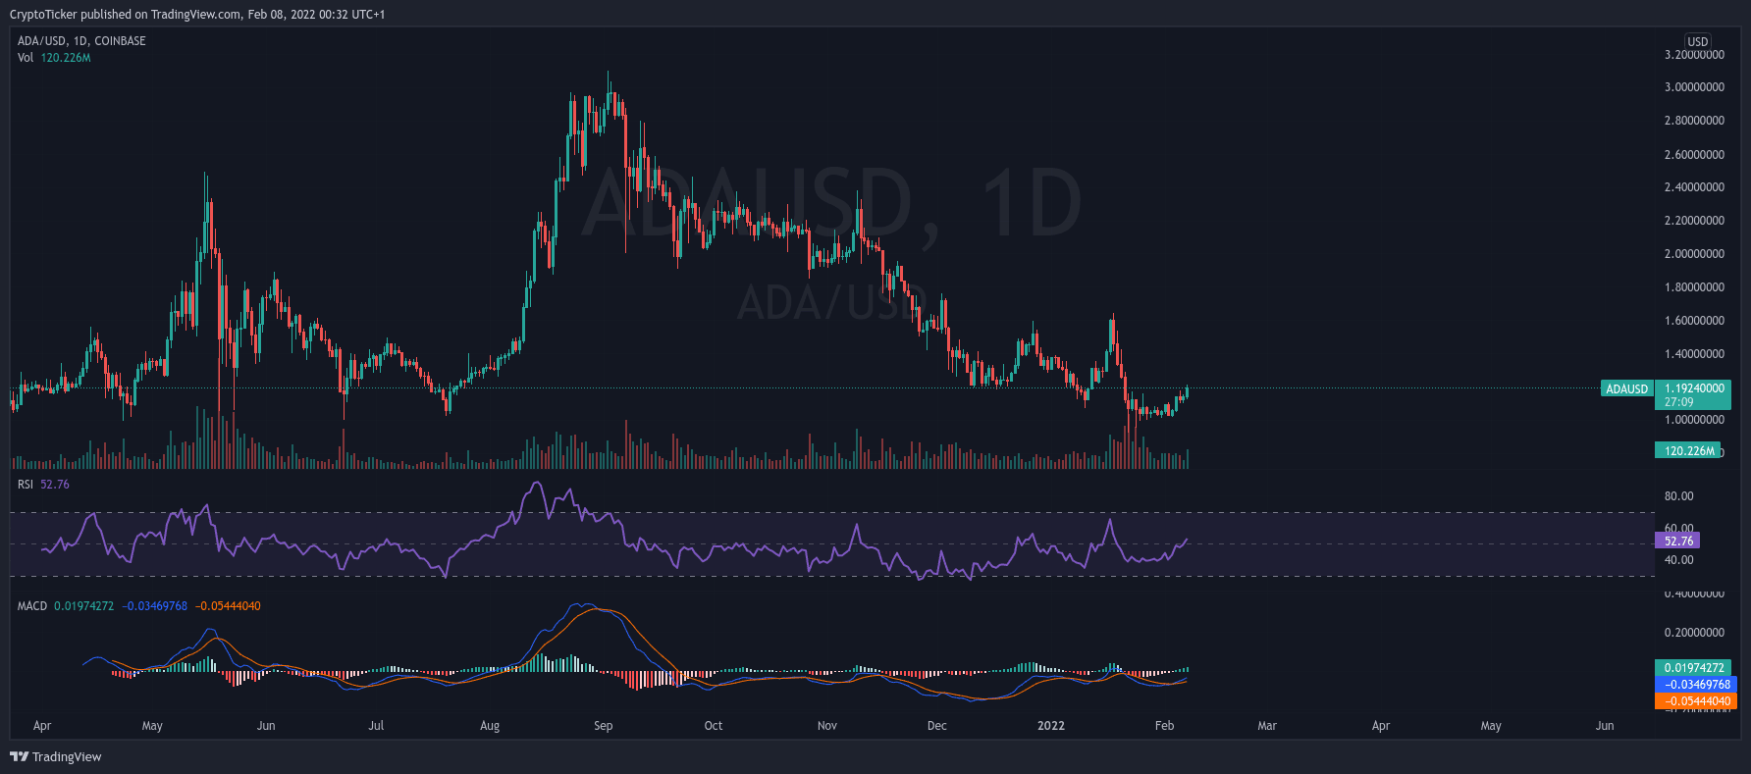Viewport: 1751px width, 774px height.
Task: Click the purple RSI 52.76 axis tag
Action: click(1678, 541)
